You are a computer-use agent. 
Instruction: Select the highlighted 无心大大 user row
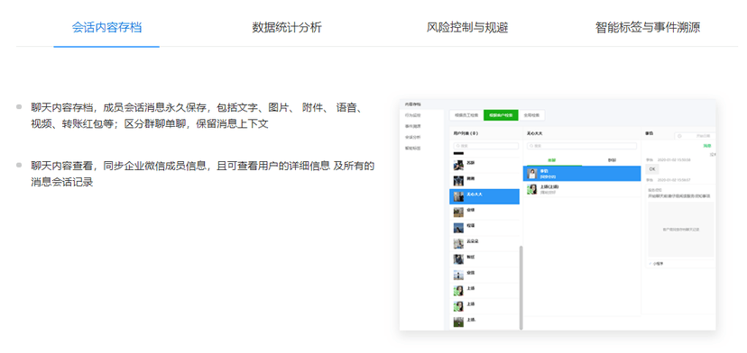click(x=484, y=196)
